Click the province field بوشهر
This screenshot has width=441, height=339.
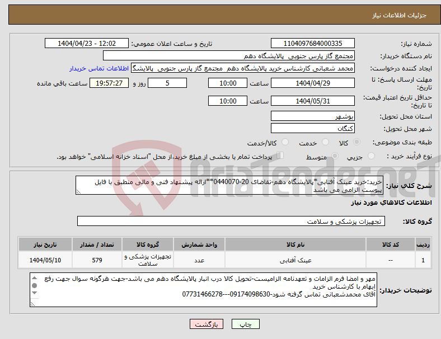tap(312, 116)
